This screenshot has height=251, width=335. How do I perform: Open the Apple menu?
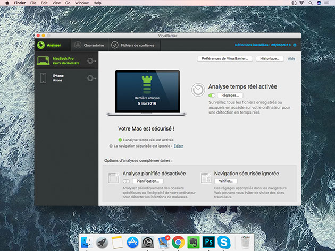(x=7, y=3)
